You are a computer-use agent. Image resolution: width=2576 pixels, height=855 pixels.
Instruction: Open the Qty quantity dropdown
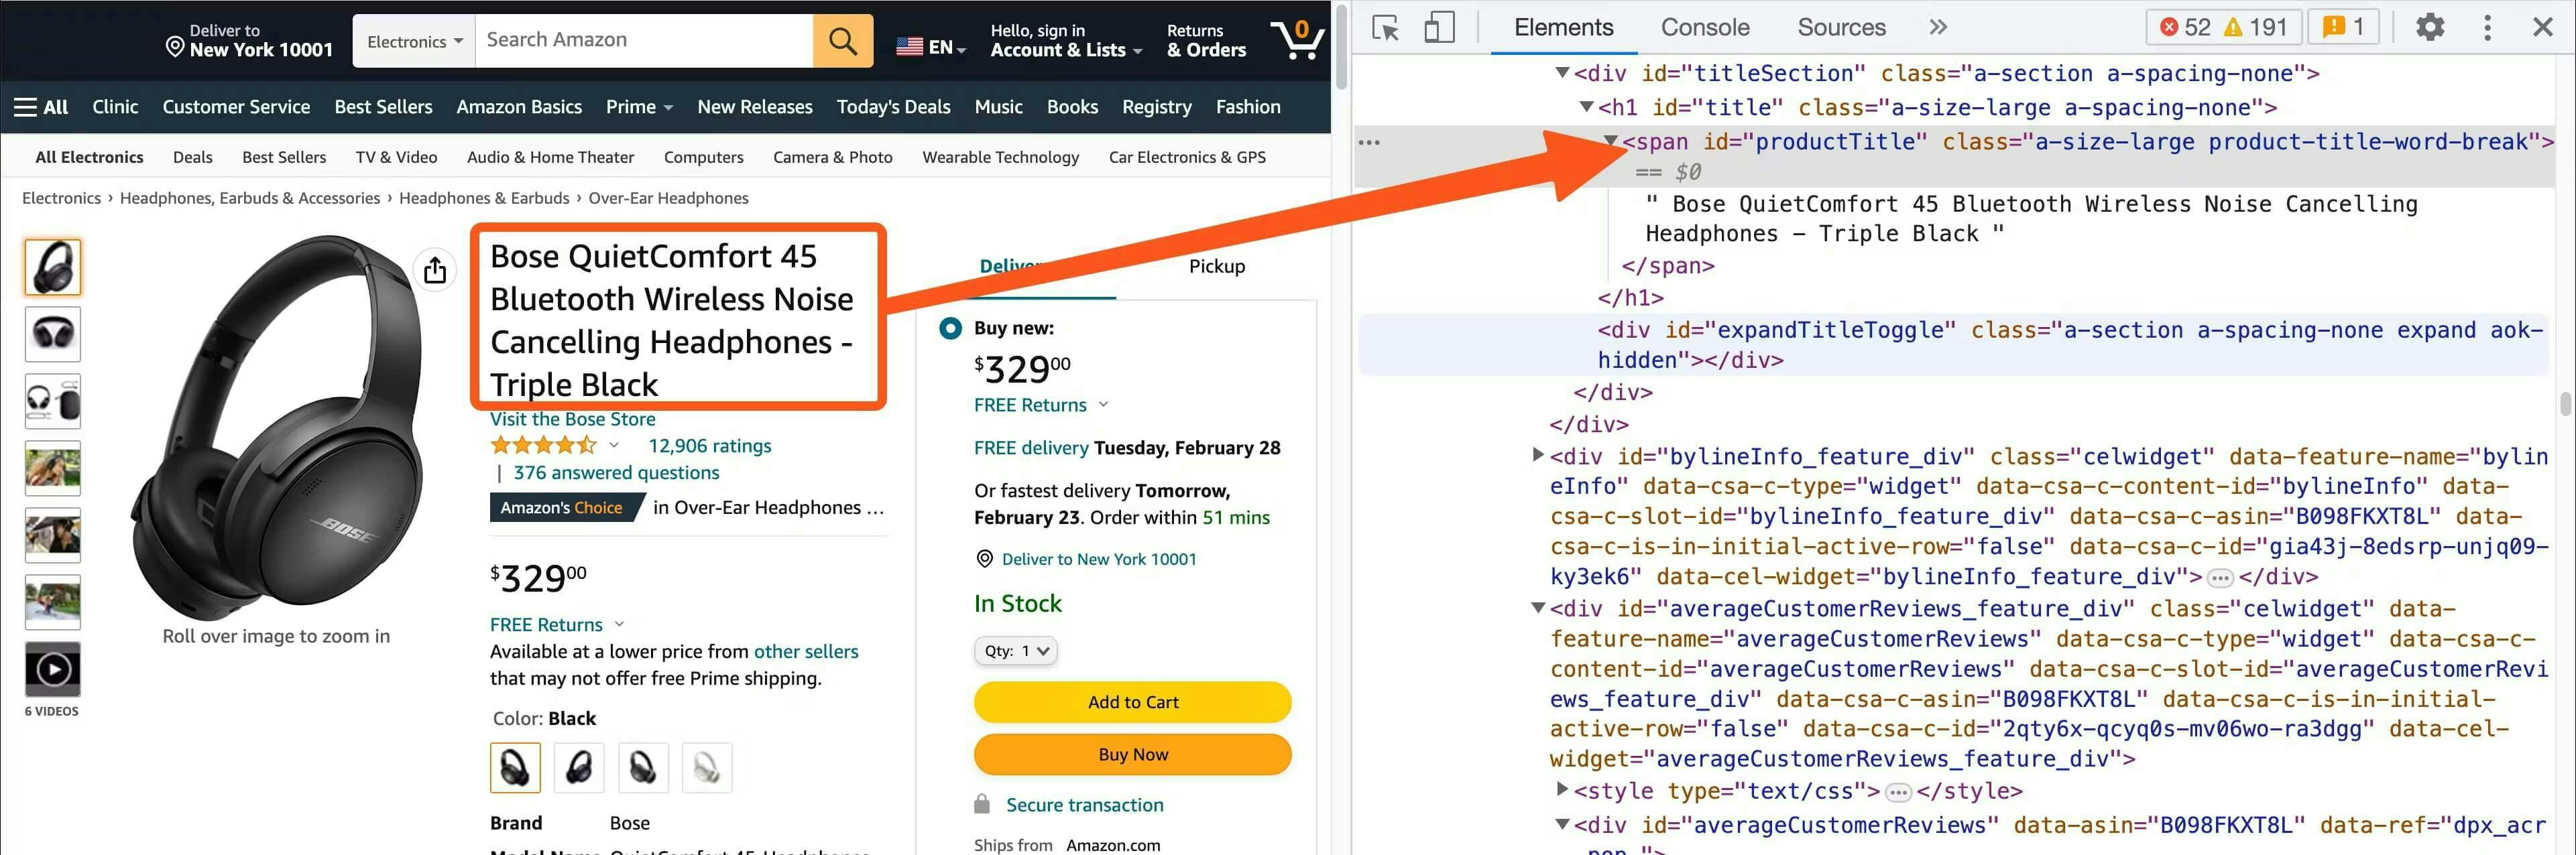pyautogui.click(x=1015, y=650)
